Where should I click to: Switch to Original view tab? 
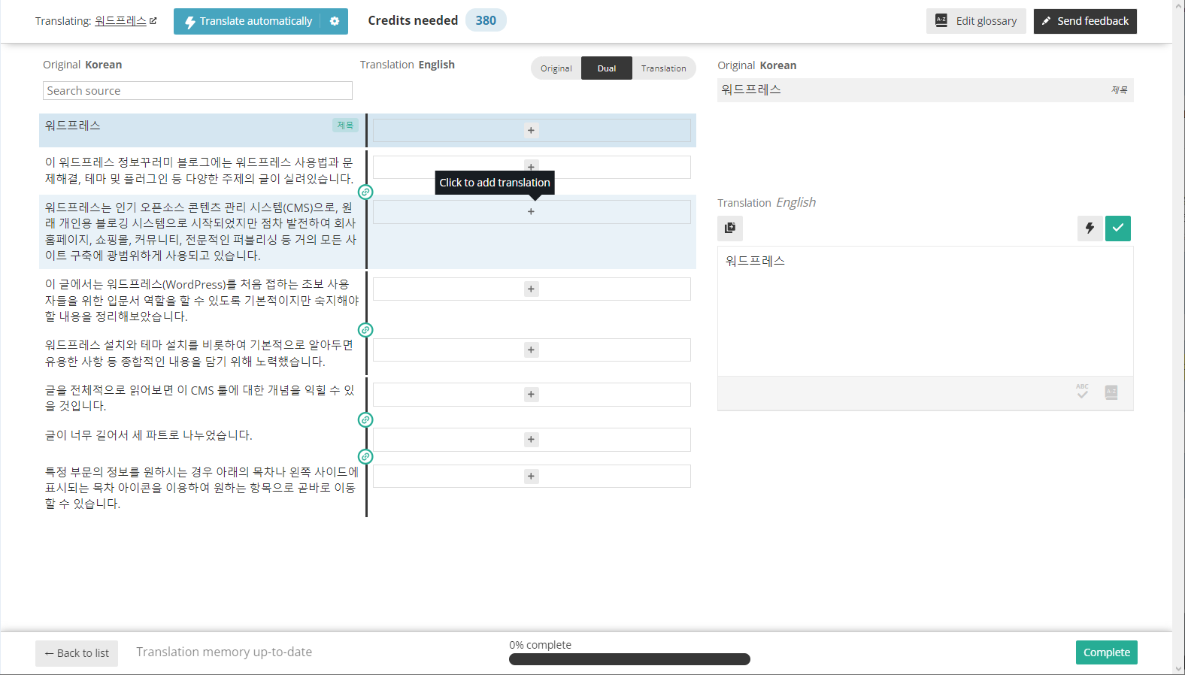[x=556, y=68]
